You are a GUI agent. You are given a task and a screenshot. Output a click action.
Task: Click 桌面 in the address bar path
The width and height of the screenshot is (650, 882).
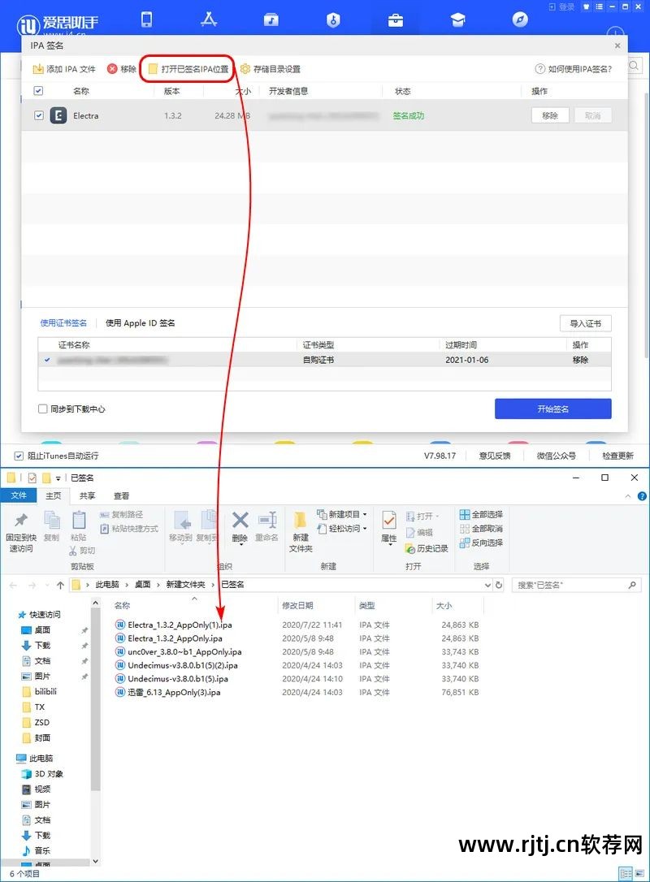coord(142,585)
